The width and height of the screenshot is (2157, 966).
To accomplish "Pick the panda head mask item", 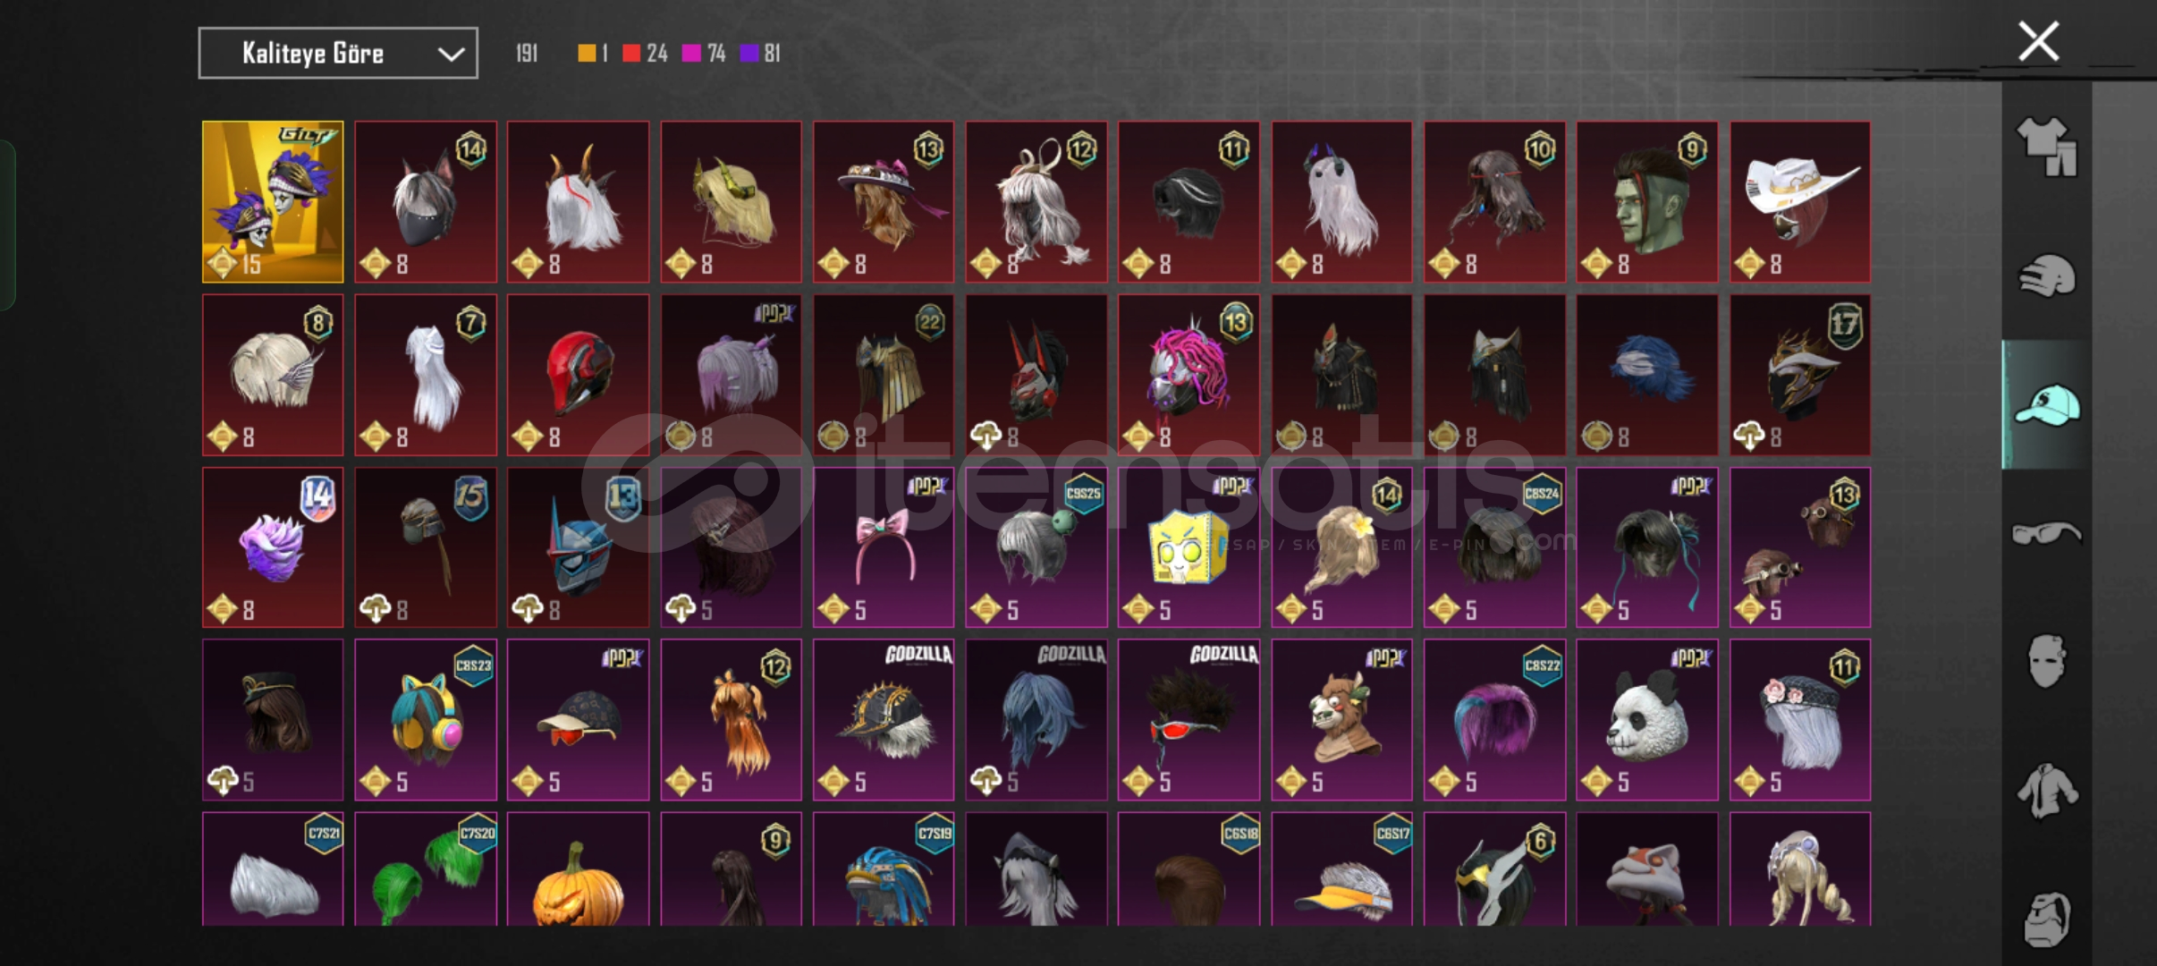I will pos(1647,720).
